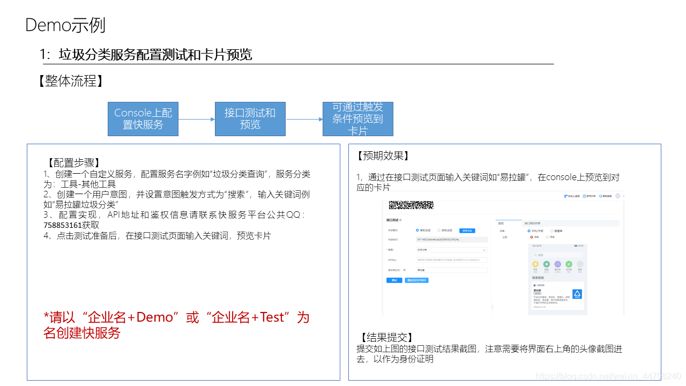Viewport: 686px width, 386px height.
Task: Click the 'Demo示例' slide title
Action: tap(65, 25)
